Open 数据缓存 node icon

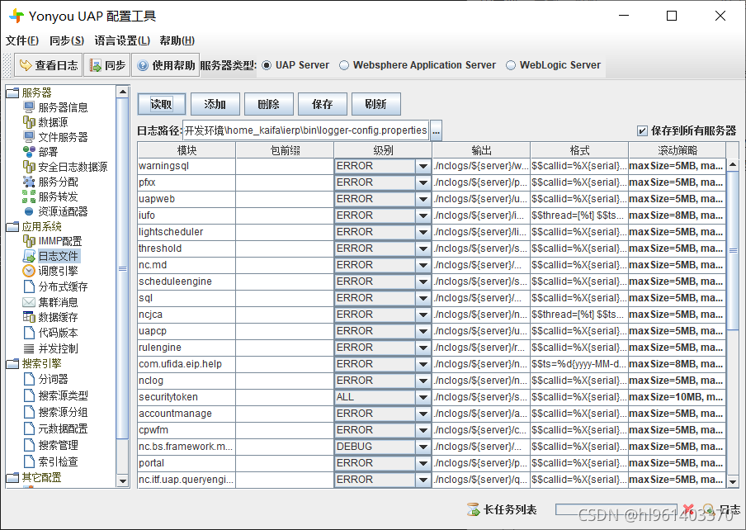29,317
